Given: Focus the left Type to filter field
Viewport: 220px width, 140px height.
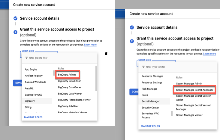Looking at the screenshot, I should [59, 58].
